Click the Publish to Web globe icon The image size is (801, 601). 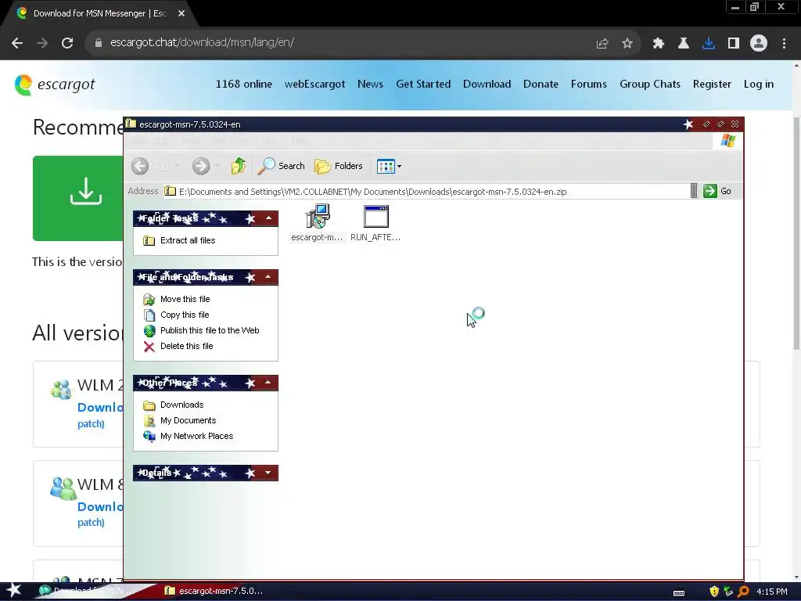149,331
